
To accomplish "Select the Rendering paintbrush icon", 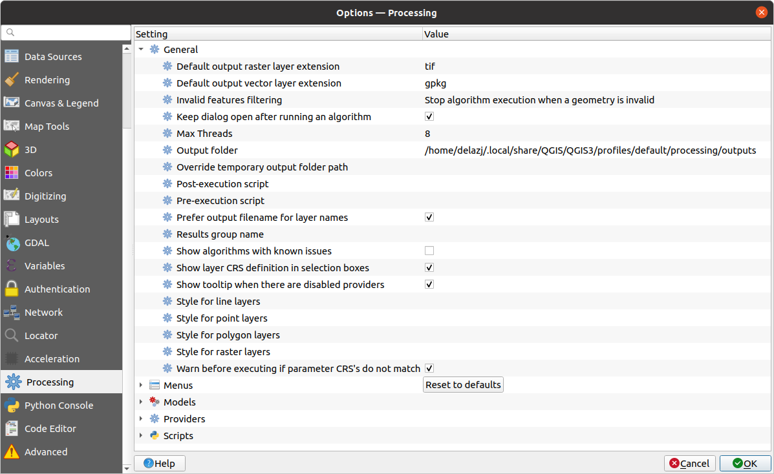I will click(x=12, y=80).
